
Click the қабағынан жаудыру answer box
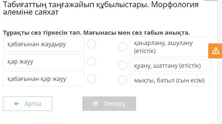(x=44, y=44)
